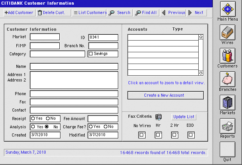Open the Reports printer icon
Screen dimensions: 242x165
point(228,126)
